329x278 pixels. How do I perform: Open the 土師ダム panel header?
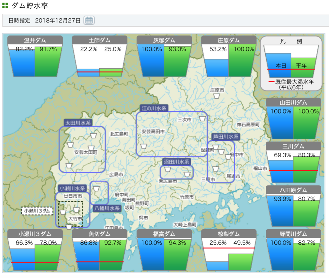100,40
